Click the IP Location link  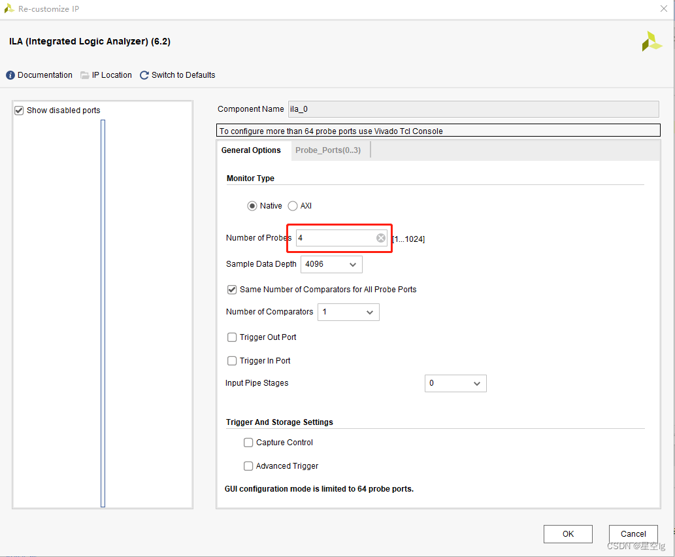(x=112, y=75)
